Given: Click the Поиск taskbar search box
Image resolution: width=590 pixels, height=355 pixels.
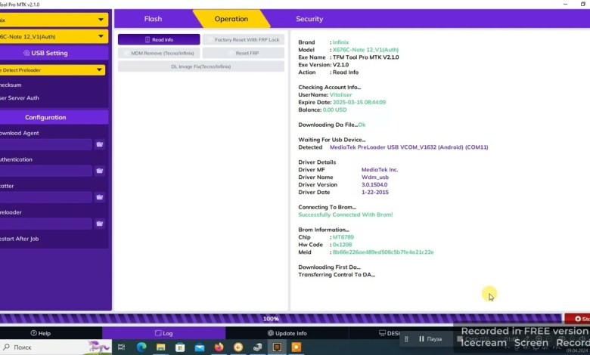Looking at the screenshot, I should (x=56, y=347).
